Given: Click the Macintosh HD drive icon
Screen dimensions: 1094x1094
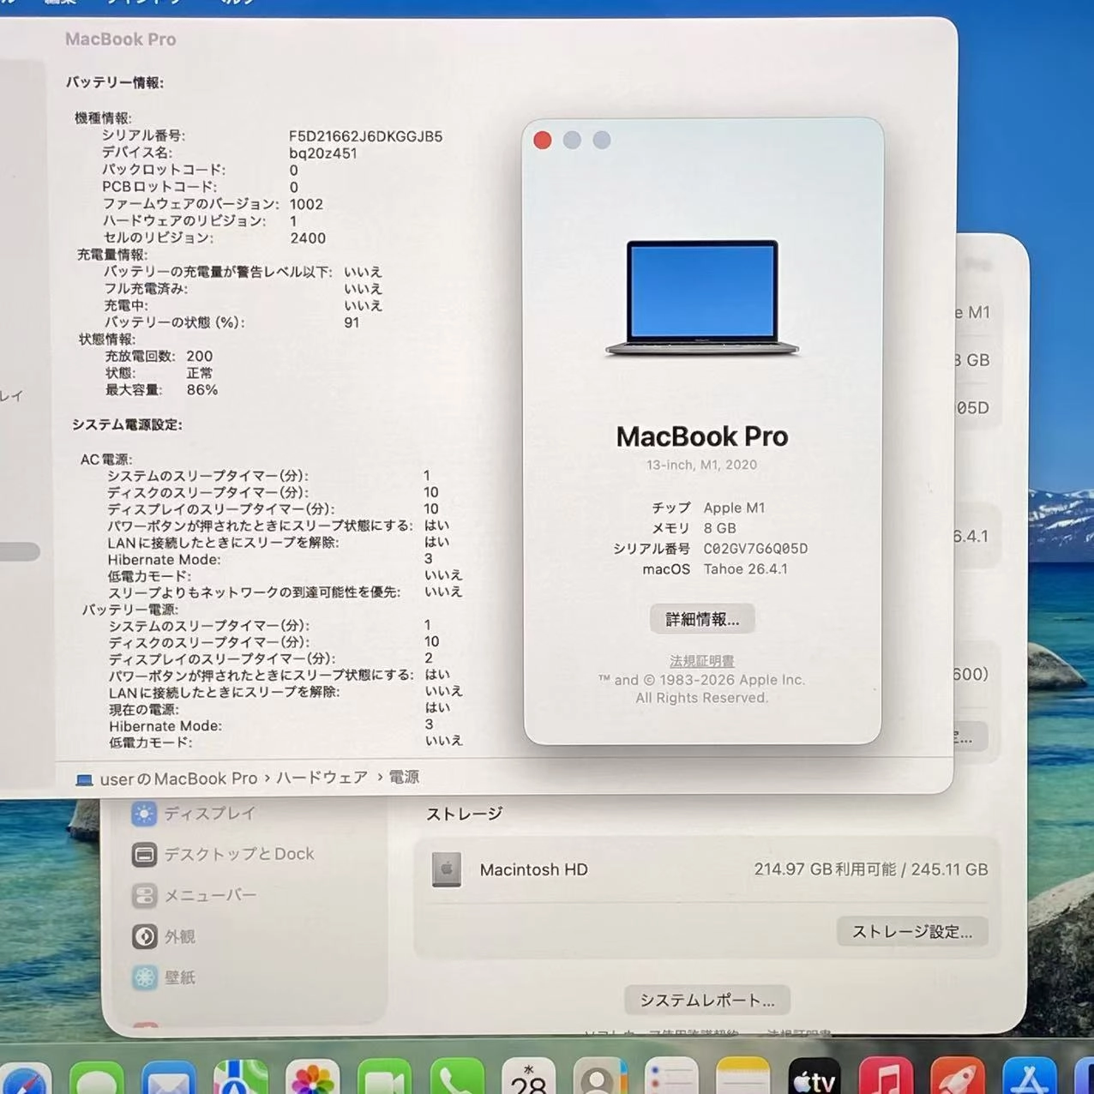Looking at the screenshot, I should click(x=447, y=869).
